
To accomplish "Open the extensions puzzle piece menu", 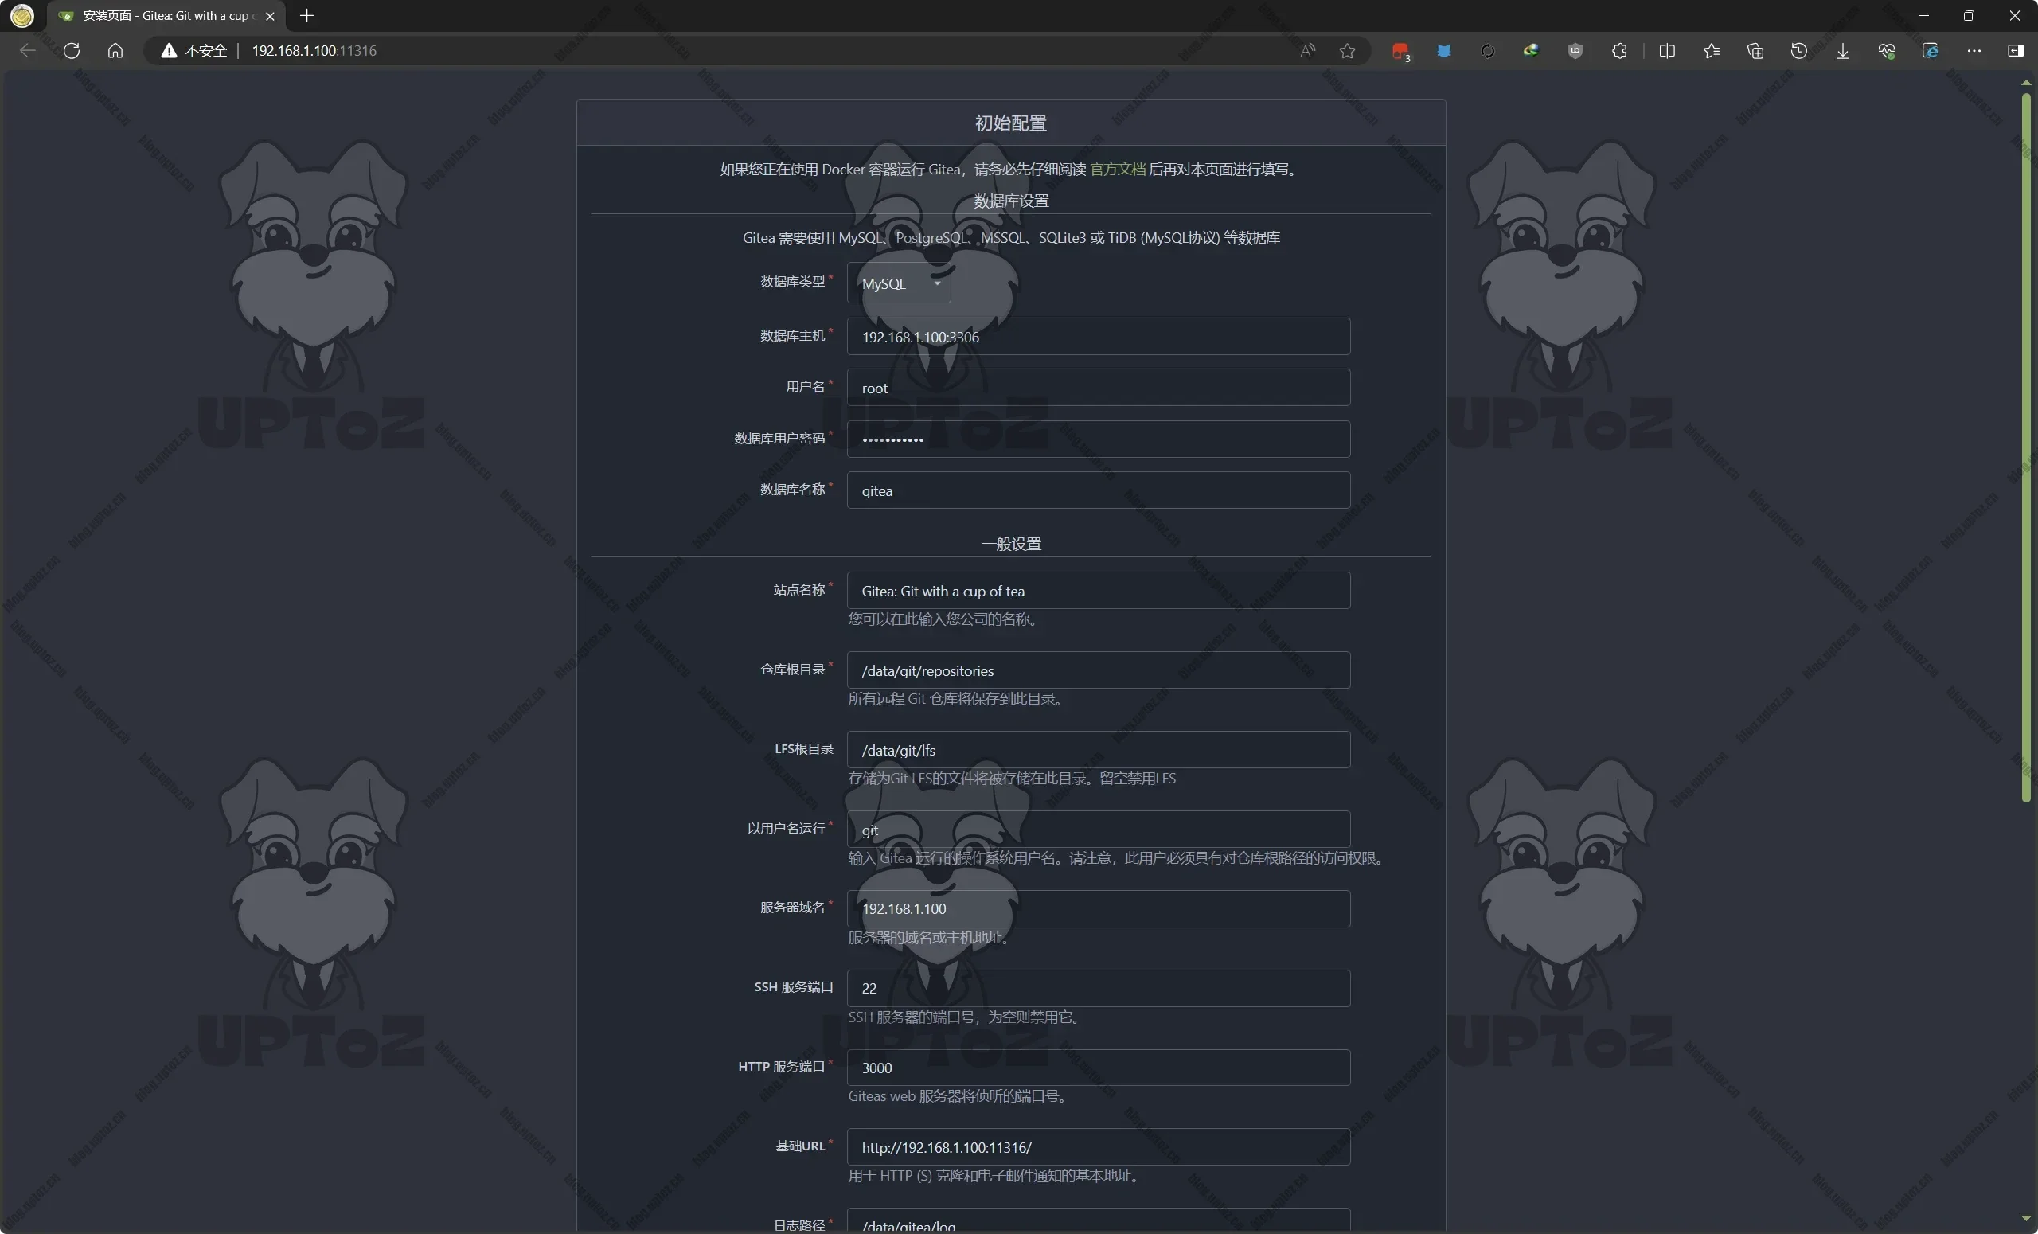I will 1619,50.
